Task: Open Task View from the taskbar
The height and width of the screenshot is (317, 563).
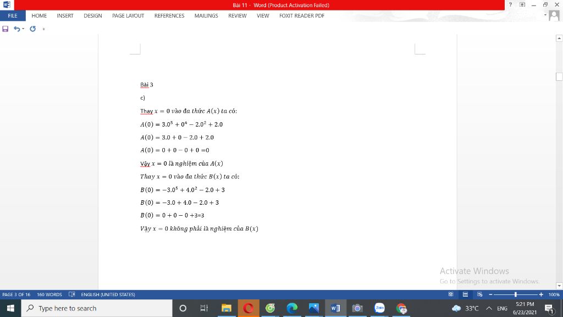Action: tap(204, 308)
